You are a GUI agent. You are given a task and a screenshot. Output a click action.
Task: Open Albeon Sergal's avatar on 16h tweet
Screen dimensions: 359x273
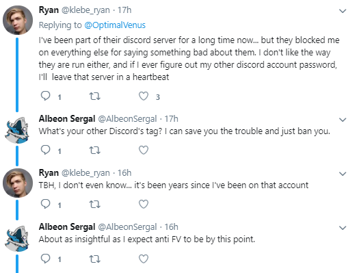coord(17,238)
